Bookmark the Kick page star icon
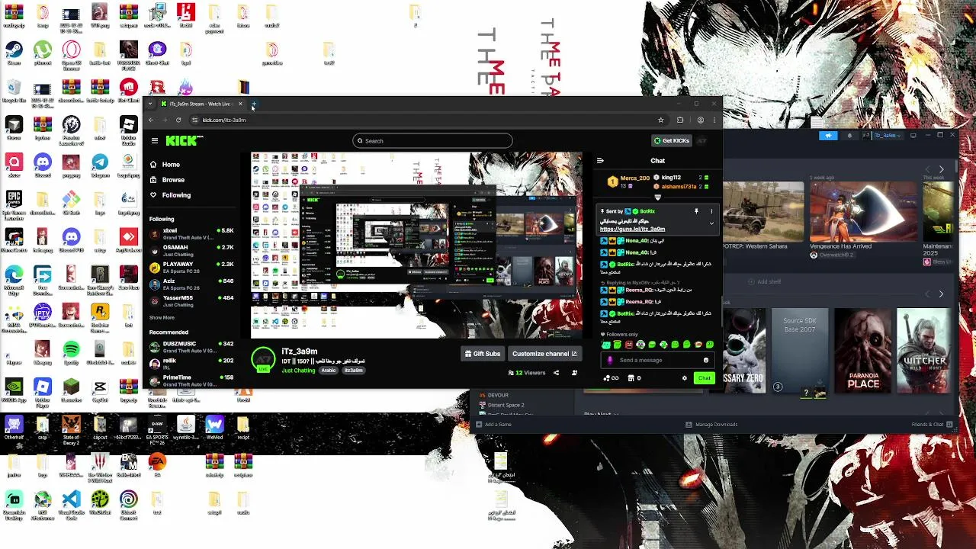976x549 pixels. click(660, 120)
